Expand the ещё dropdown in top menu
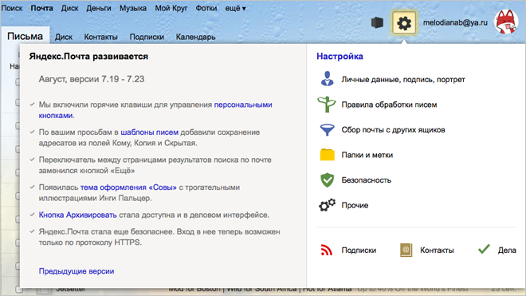The image size is (526, 296). tap(235, 8)
